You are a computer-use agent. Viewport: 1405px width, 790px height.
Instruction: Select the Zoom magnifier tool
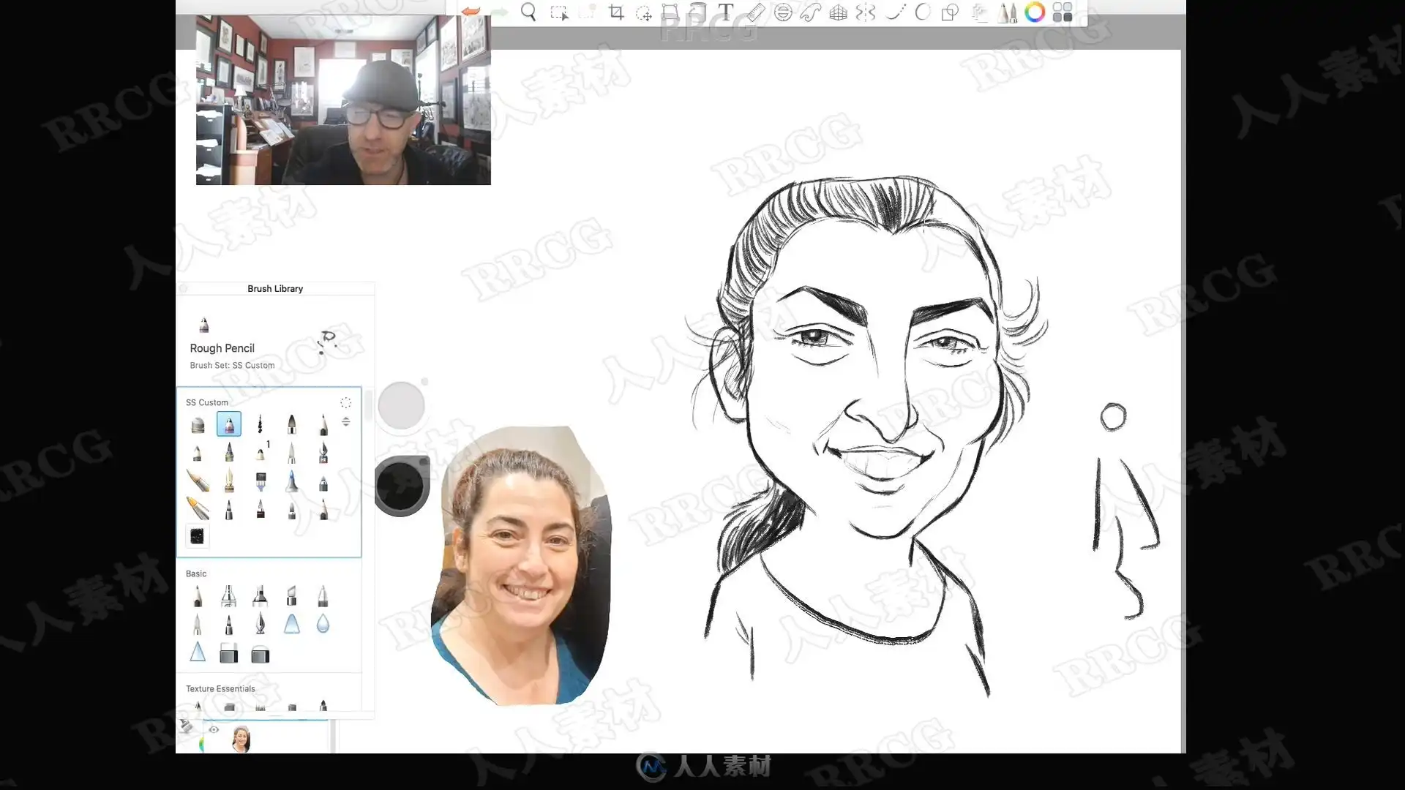pyautogui.click(x=528, y=12)
